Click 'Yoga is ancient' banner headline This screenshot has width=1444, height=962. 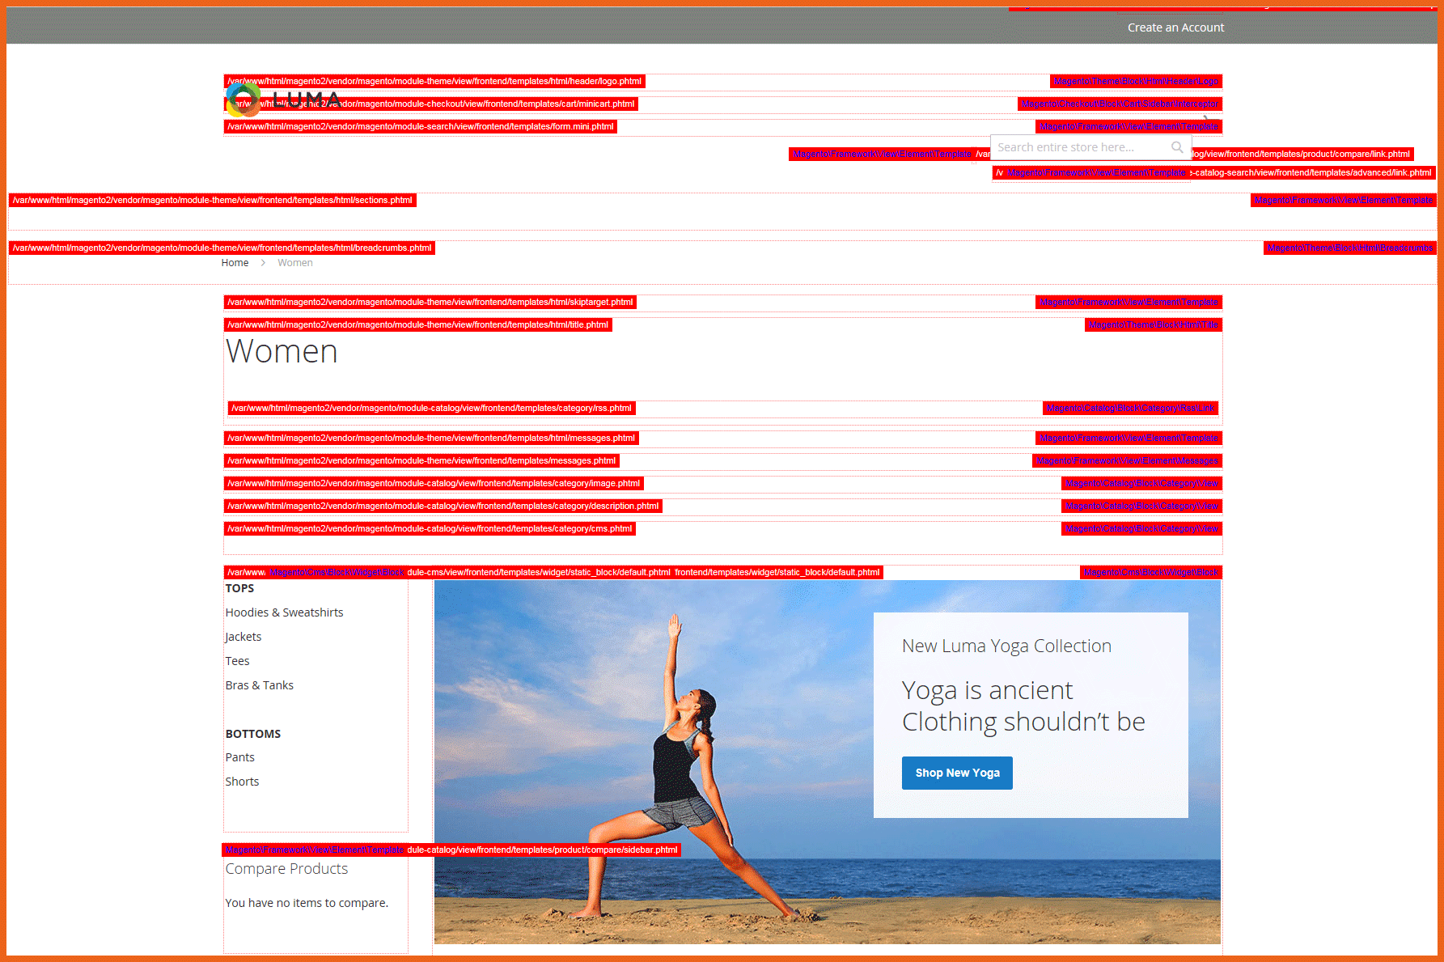point(987,690)
